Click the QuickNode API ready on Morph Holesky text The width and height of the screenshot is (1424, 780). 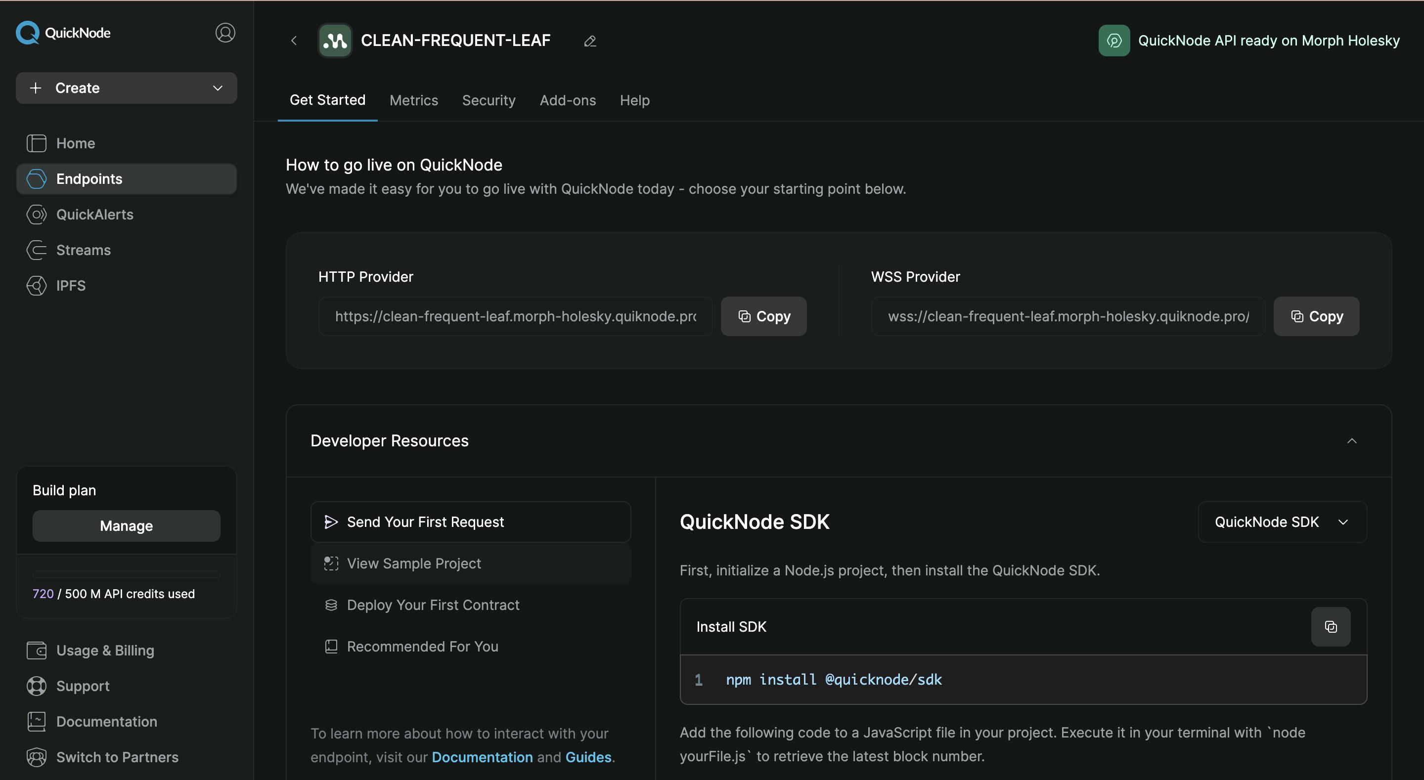1269,41
